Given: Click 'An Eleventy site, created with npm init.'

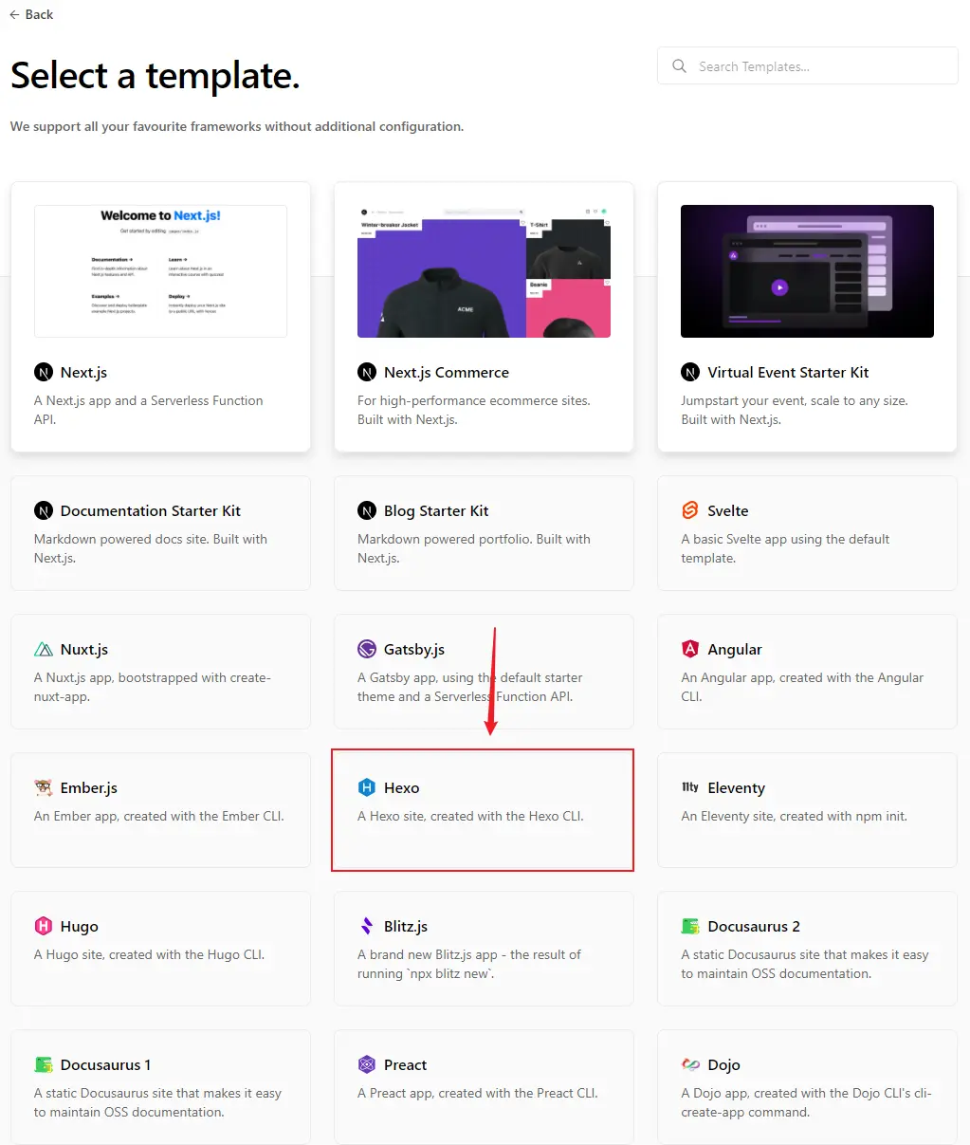Looking at the screenshot, I should [795, 816].
